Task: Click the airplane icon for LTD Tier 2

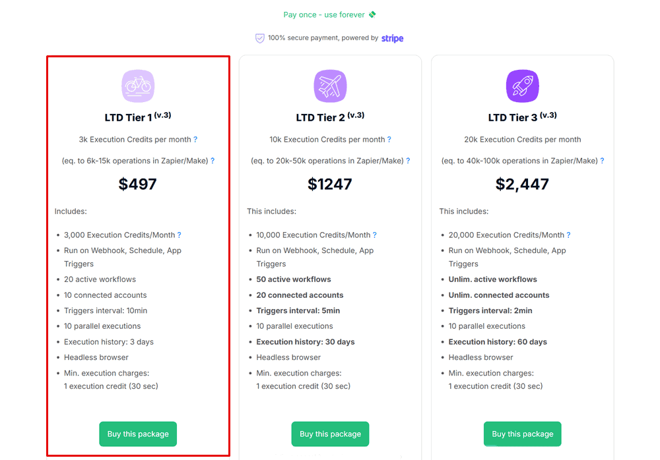Action: click(x=331, y=86)
